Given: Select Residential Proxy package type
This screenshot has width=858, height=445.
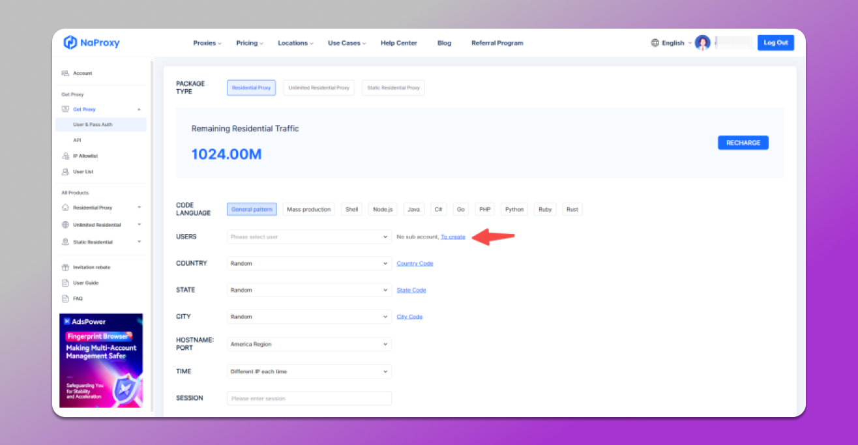Looking at the screenshot, I should tap(252, 88).
